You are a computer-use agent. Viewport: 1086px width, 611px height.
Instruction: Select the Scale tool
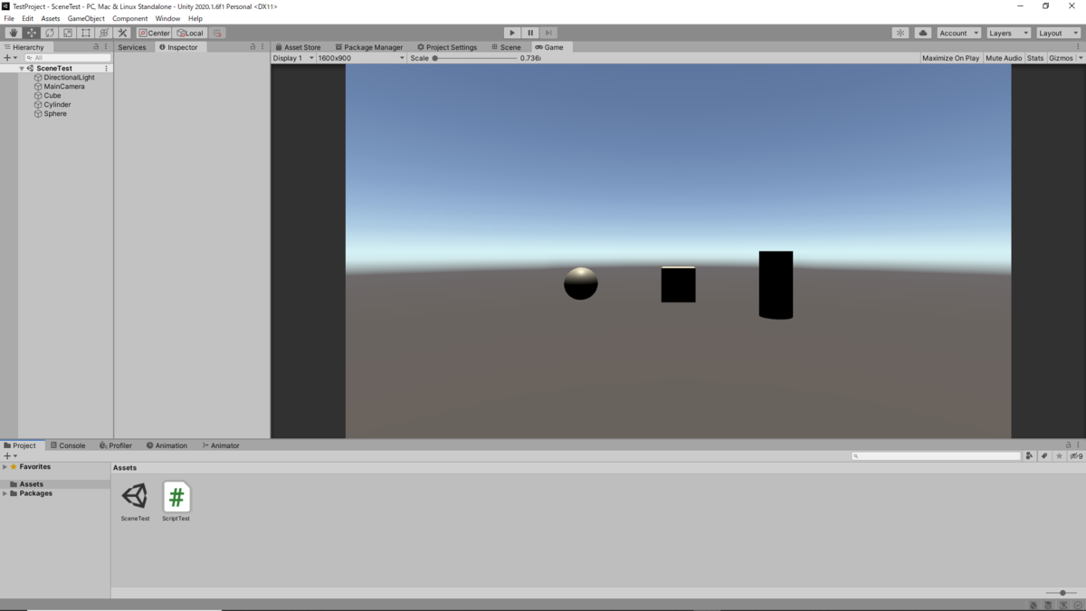(68, 33)
